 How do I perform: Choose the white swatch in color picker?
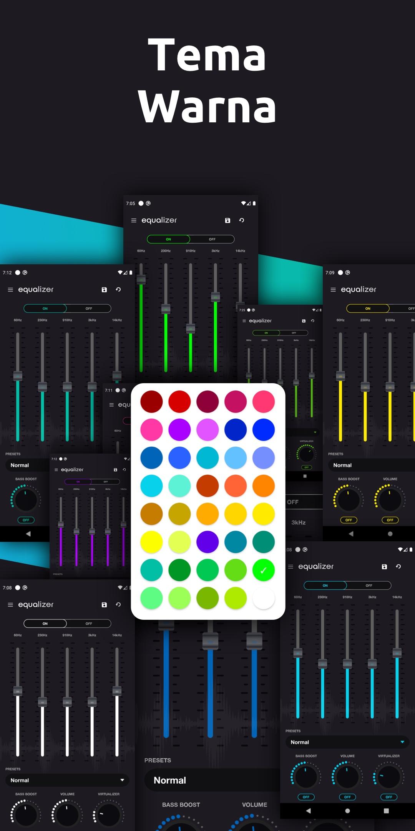(x=264, y=598)
